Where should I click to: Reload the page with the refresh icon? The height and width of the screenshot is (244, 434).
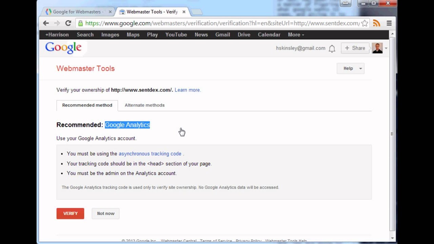coord(68,23)
